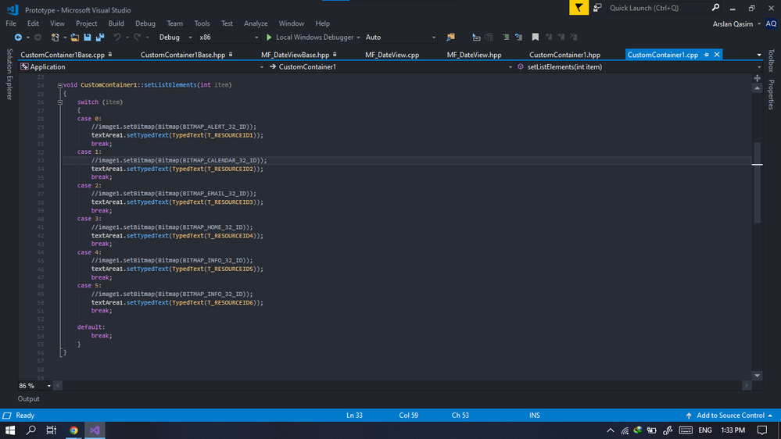Click the New Project toolbar icon
Viewport: 781px width, 439px height.
pos(56,37)
